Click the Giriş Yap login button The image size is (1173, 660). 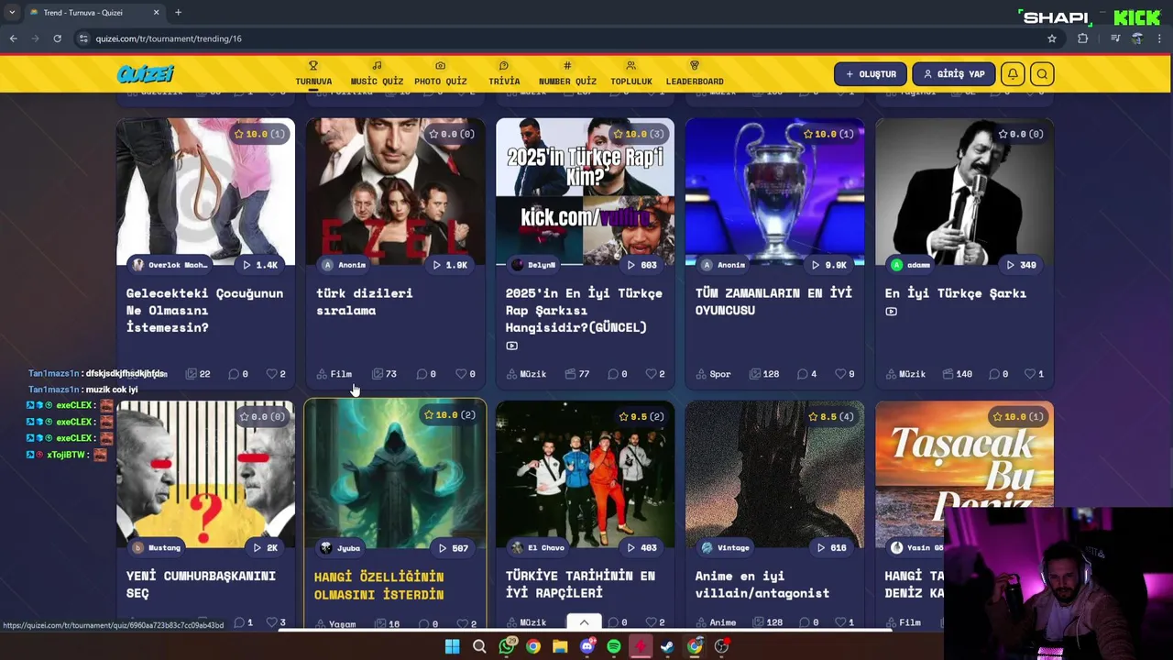(x=953, y=74)
